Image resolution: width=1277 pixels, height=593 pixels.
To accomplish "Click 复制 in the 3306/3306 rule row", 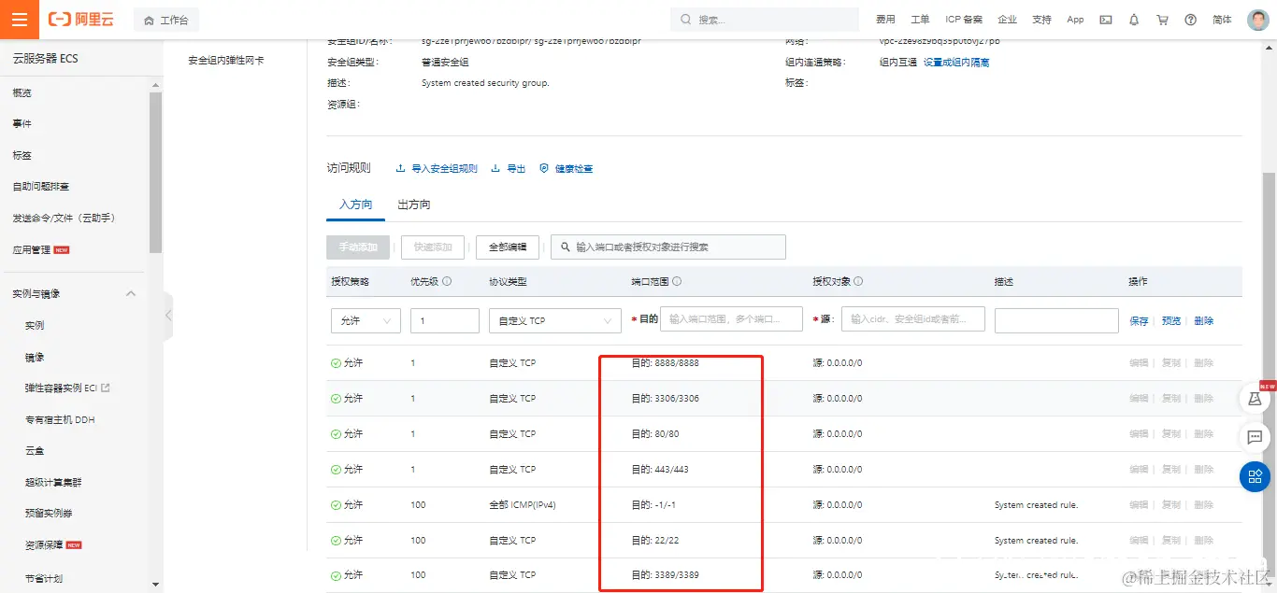I will 1171,398.
